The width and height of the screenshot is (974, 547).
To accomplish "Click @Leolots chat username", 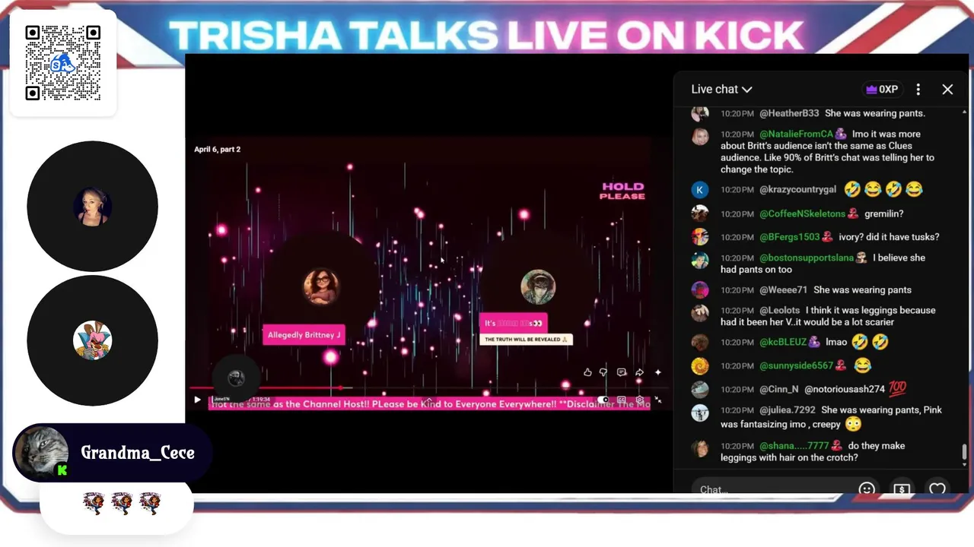I will (x=780, y=310).
